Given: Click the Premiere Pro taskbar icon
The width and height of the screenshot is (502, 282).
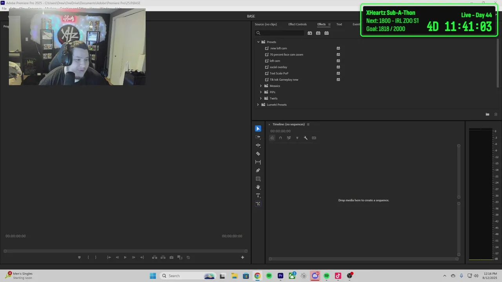Looking at the screenshot, I should (280, 276).
